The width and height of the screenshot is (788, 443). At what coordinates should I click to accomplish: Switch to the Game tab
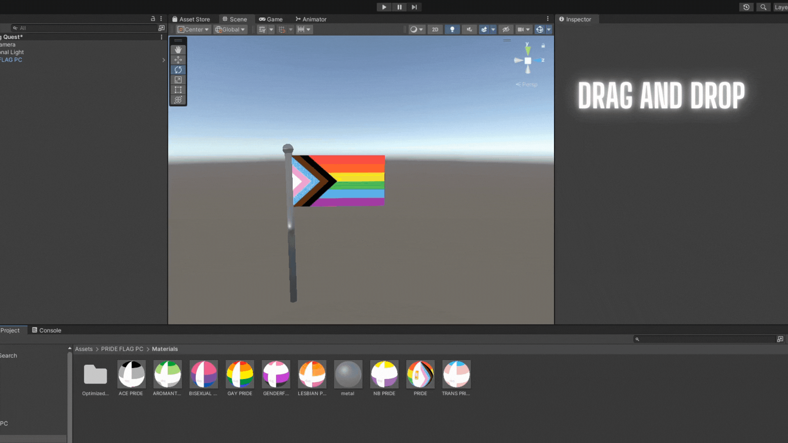(271, 19)
